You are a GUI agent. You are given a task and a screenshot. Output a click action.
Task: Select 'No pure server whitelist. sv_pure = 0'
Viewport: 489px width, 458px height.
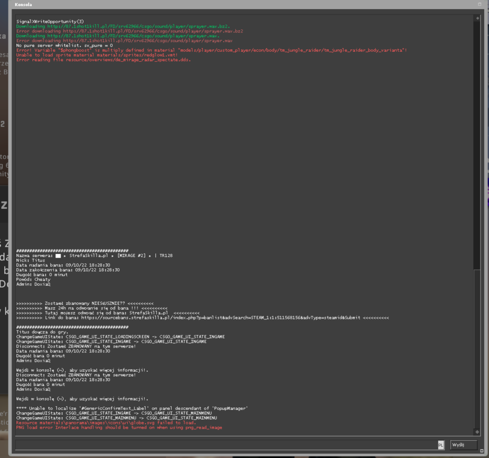pos(65,45)
